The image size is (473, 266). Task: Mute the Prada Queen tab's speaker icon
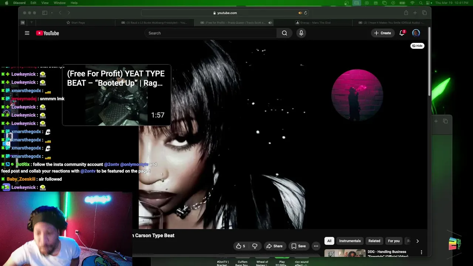(270, 23)
